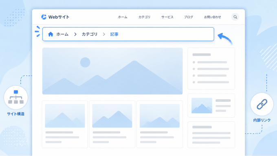Open the large hero mountain image
This screenshot has height=156, width=277.
pyautogui.click(x=112, y=71)
